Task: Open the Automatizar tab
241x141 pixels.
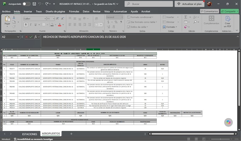Action: pos(120,11)
